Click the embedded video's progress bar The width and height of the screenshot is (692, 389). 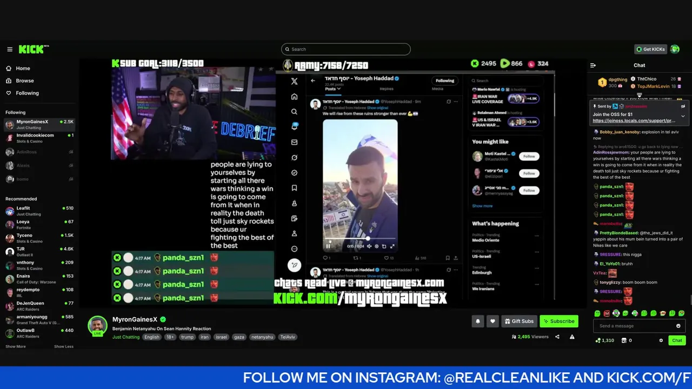point(360,238)
